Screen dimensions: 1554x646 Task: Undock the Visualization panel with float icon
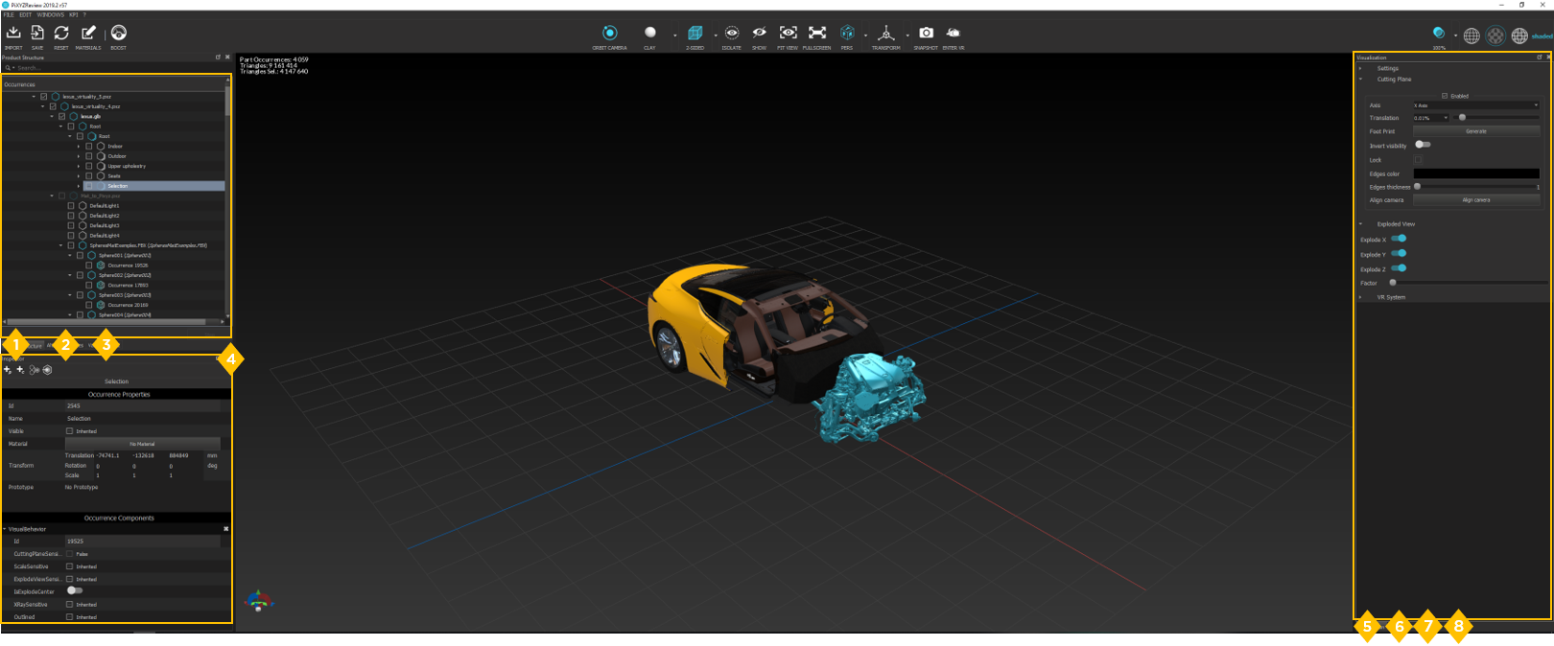coord(1540,58)
